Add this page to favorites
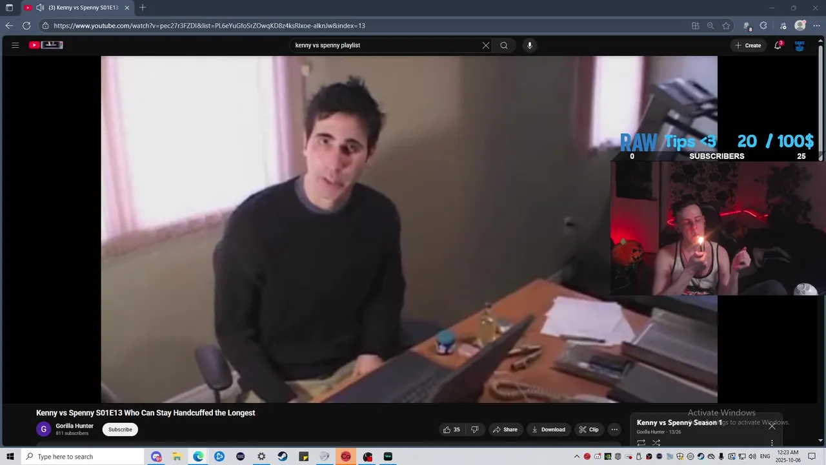 (x=726, y=26)
